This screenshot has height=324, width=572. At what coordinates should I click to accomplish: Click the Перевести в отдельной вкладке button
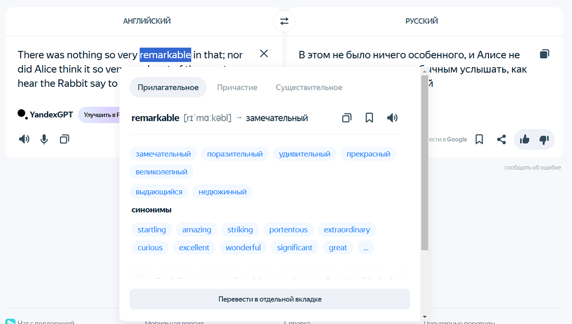[x=269, y=299]
